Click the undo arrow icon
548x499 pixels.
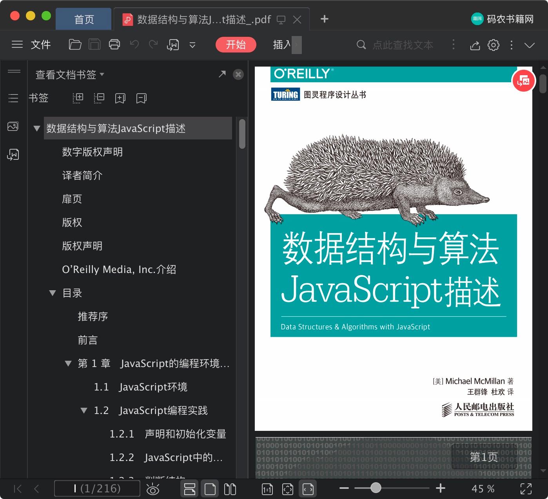[134, 45]
